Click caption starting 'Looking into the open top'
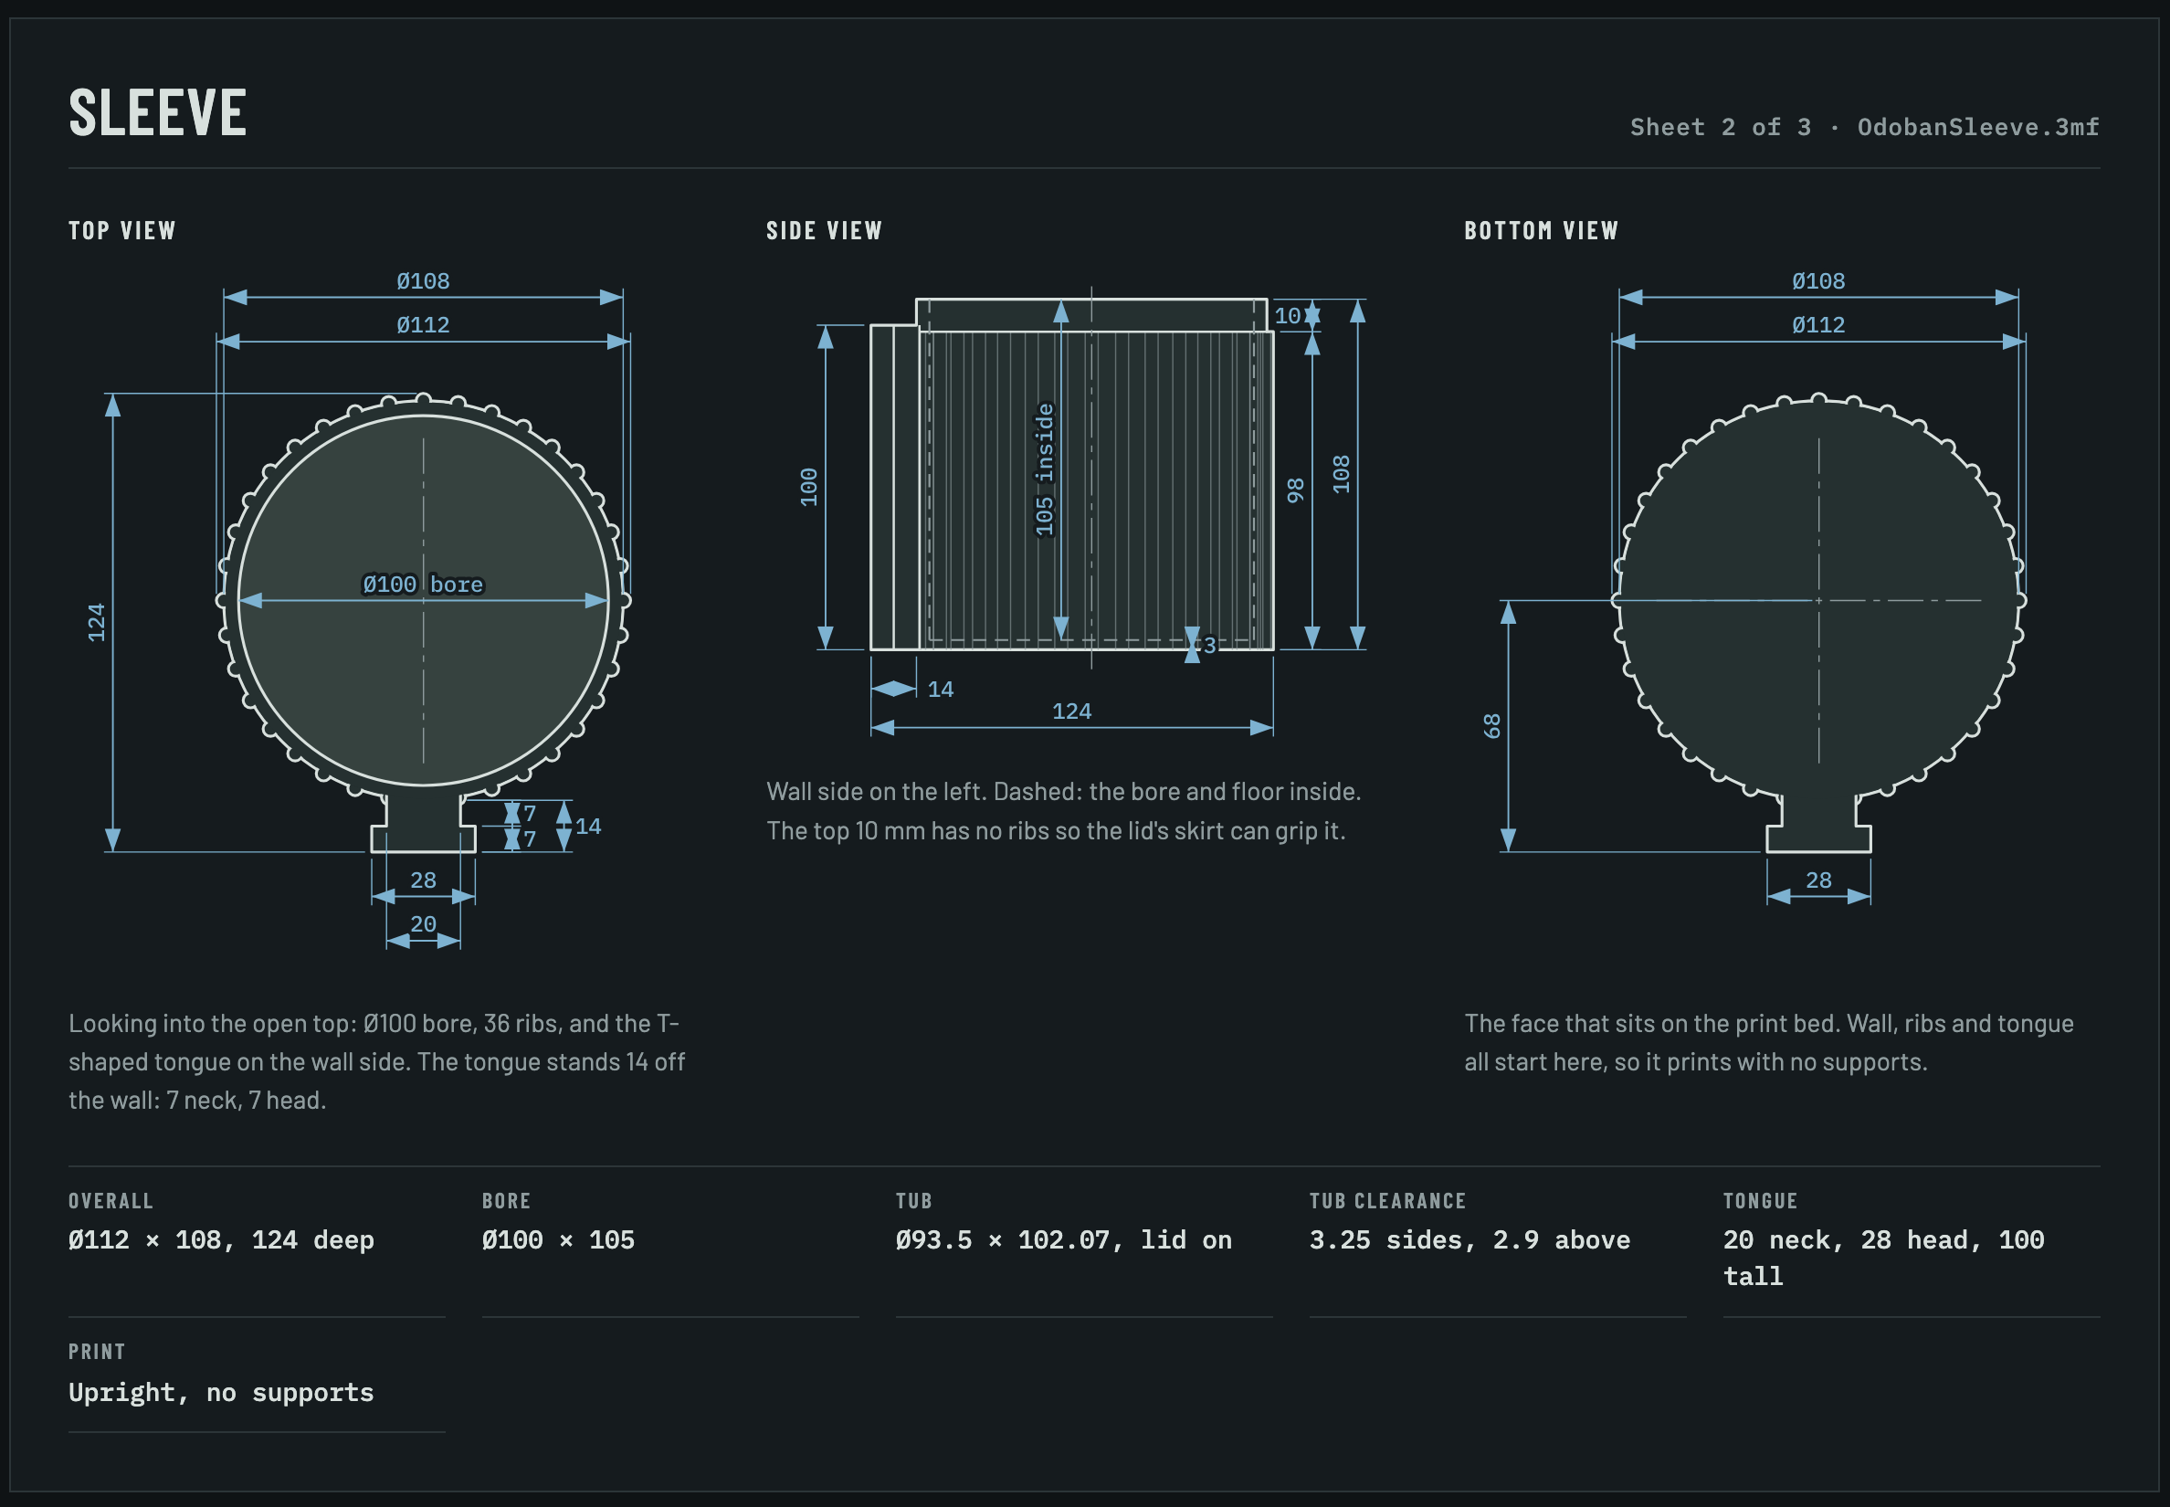Image resolution: width=2170 pixels, height=1507 pixels. pos(377,1061)
